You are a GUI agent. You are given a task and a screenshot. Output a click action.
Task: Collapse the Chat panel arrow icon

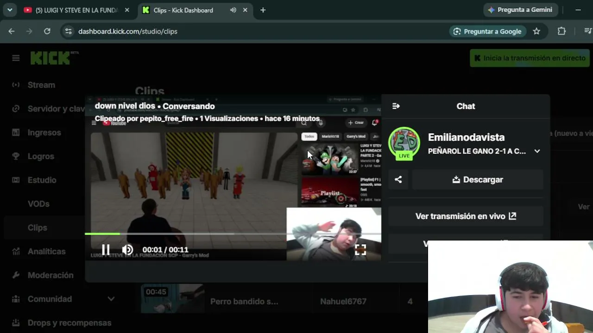point(396,106)
